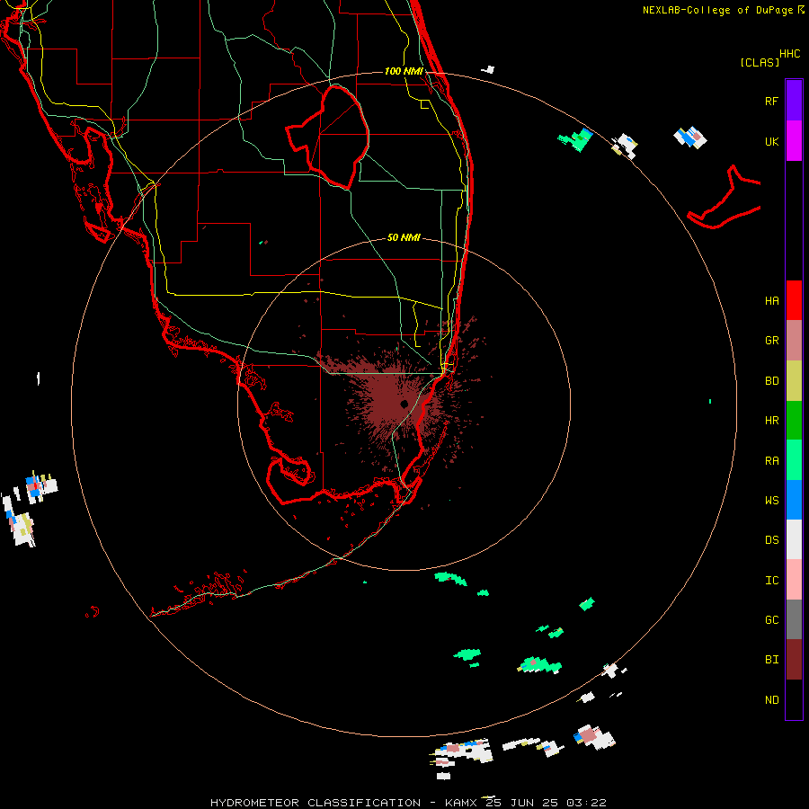Viewport: 809px width, 809px height.
Task: Click the UK legend label
Action: tap(771, 141)
